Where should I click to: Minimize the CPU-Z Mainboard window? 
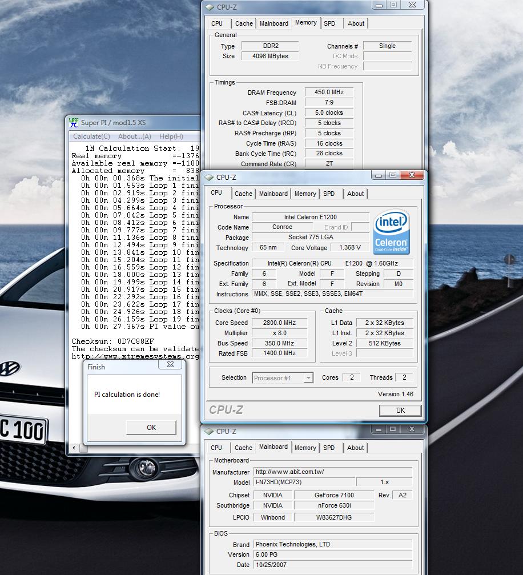pos(379,429)
